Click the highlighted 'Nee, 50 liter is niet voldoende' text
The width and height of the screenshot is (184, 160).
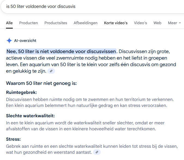pos(61,51)
